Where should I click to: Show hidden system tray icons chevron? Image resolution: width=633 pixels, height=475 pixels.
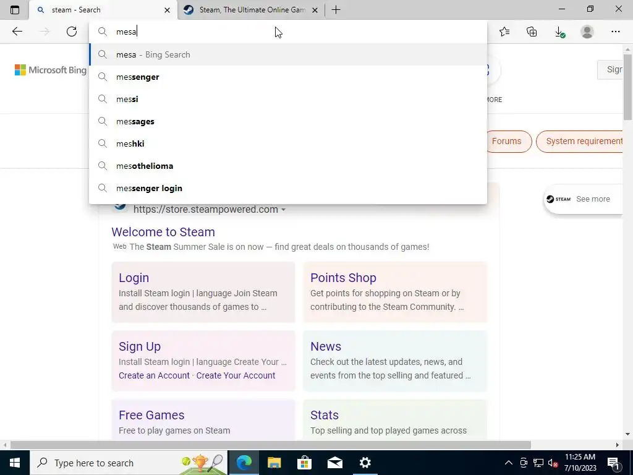[509, 463]
